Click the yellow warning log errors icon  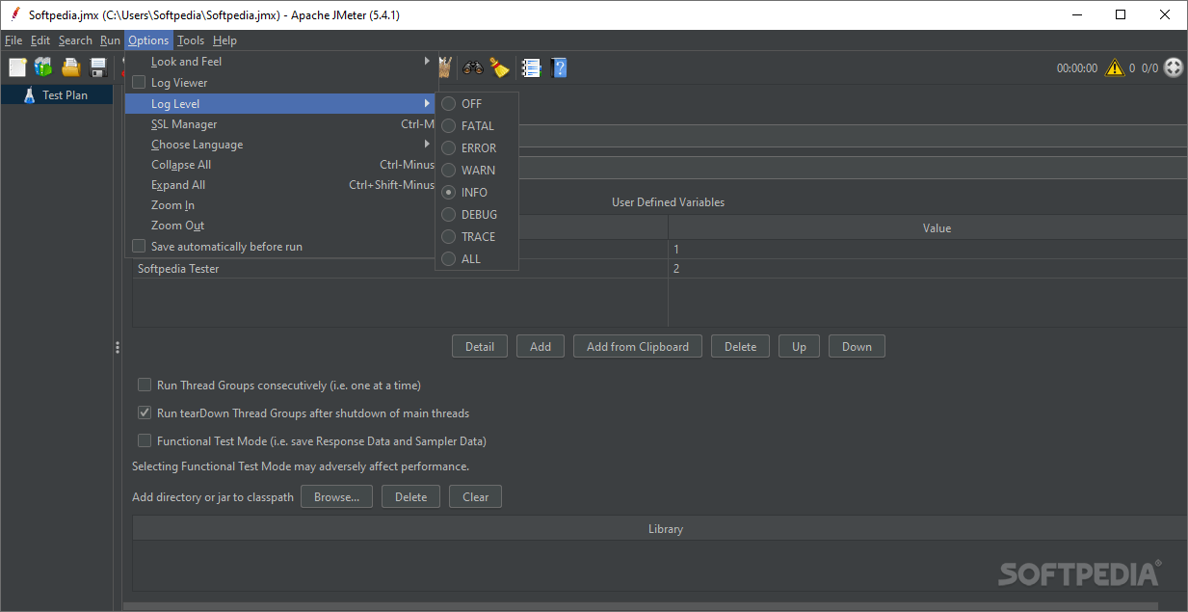(1115, 67)
